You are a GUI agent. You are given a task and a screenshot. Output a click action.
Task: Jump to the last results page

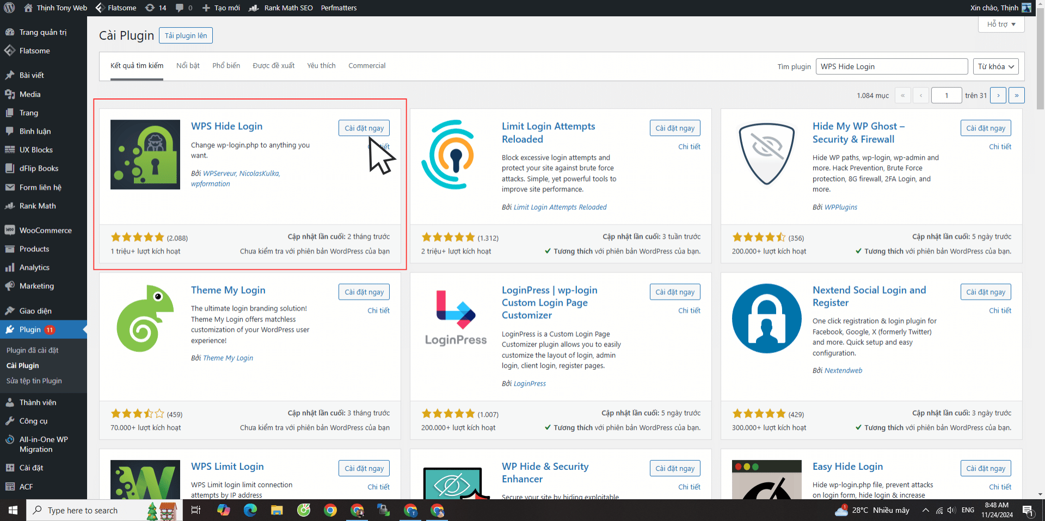pos(1016,95)
